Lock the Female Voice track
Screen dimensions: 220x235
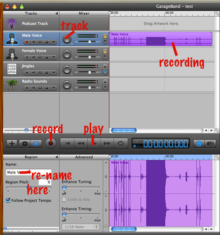point(47,57)
